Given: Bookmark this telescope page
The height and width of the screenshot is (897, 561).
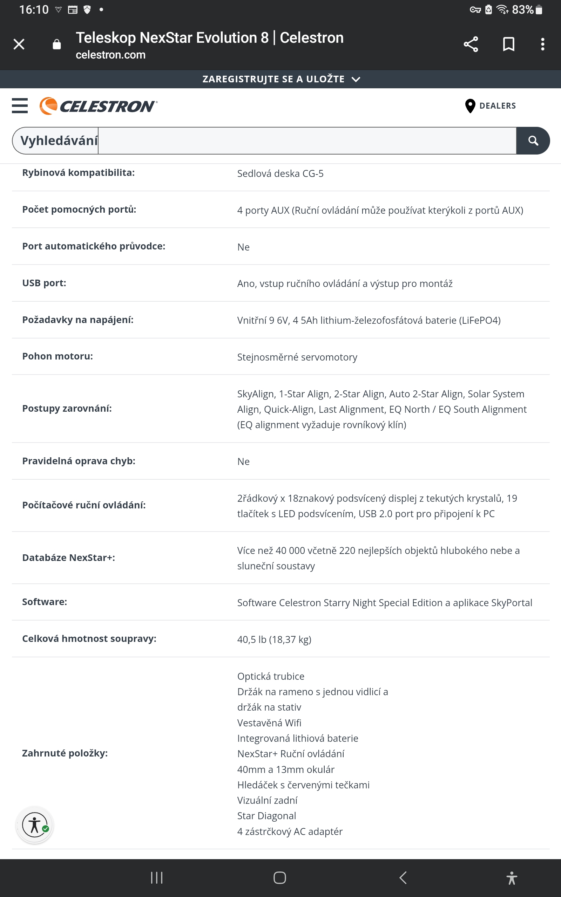Looking at the screenshot, I should click(508, 44).
